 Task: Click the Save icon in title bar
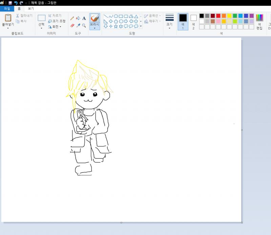(x=10, y=3)
